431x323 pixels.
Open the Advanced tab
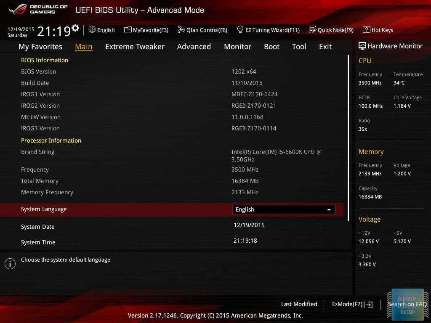[x=194, y=47]
